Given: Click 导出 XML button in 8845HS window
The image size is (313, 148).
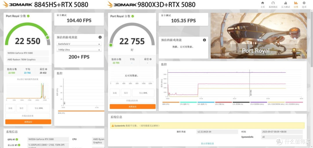Looking at the screenshot, I should 39,108.
